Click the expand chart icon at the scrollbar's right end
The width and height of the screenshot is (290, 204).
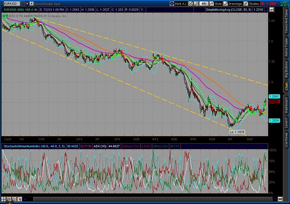(280, 199)
